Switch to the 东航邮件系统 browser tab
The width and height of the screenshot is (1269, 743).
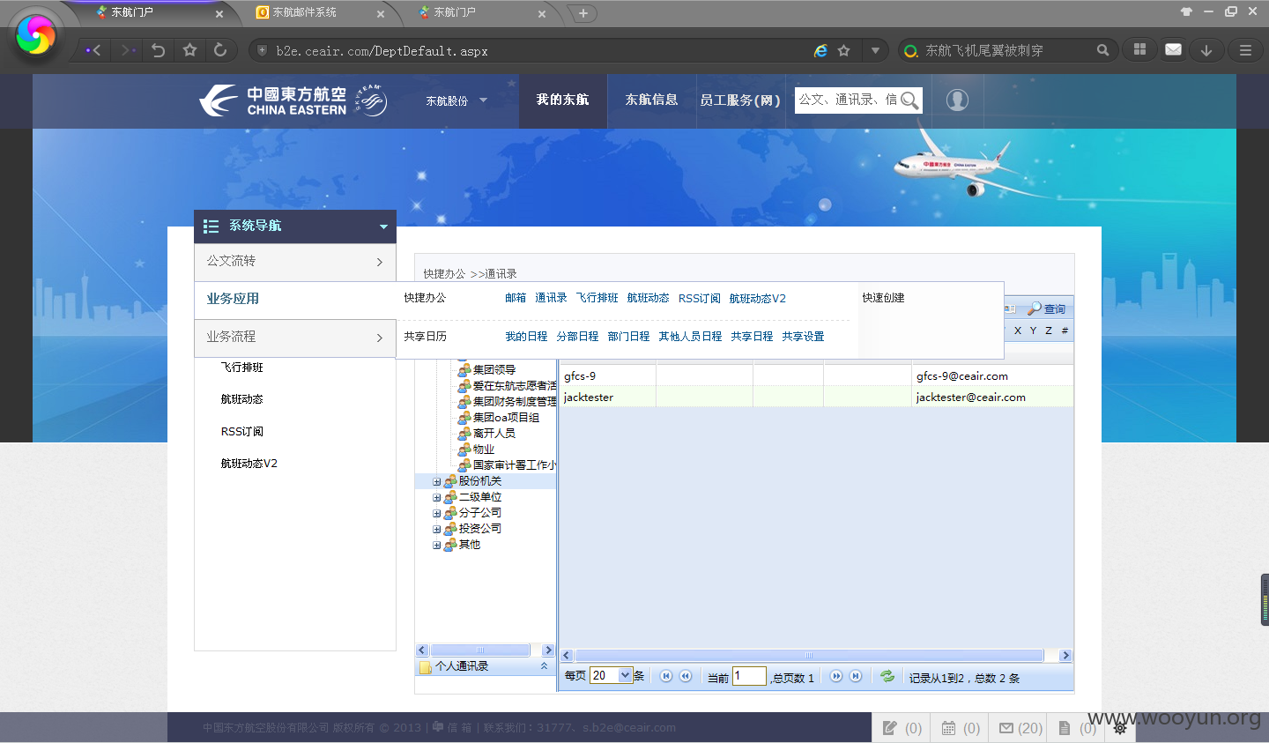pyautogui.click(x=304, y=12)
